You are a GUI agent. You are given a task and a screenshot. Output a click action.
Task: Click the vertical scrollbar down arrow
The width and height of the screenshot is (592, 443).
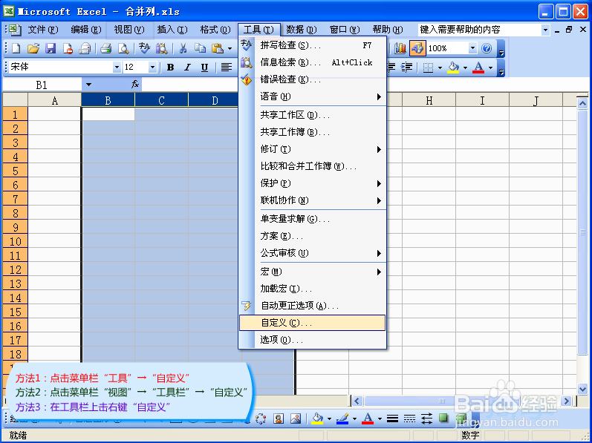click(582, 388)
